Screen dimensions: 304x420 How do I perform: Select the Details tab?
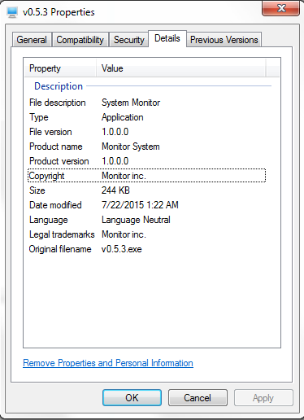(x=167, y=38)
